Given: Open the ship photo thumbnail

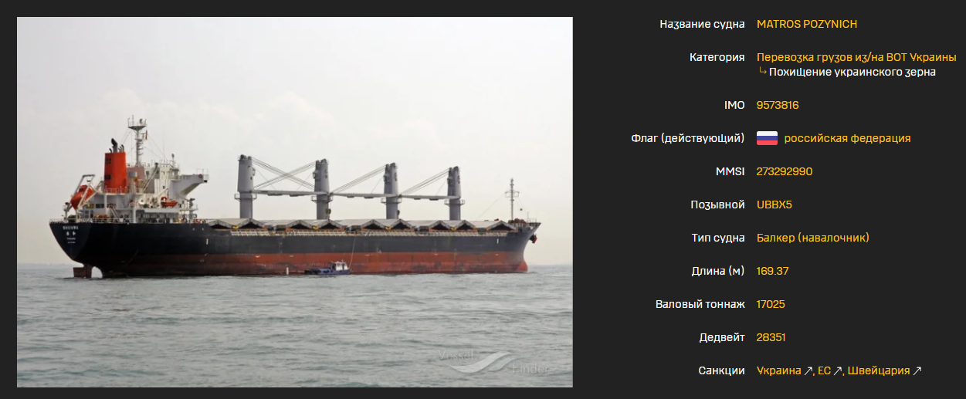Looking at the screenshot, I should click(295, 201).
